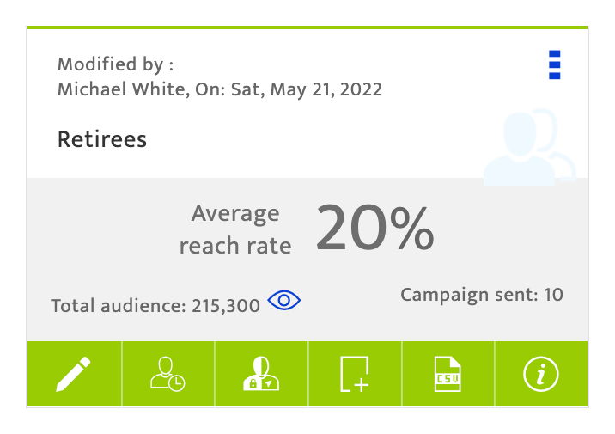Select the user with padlock permissions icon
The image size is (615, 434).
261,374
